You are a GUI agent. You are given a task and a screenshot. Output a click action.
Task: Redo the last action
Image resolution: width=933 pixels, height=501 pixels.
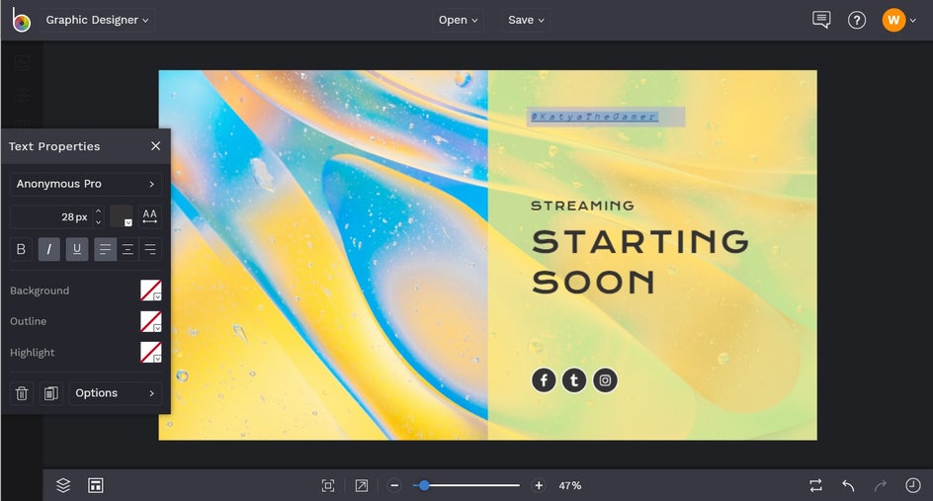880,485
